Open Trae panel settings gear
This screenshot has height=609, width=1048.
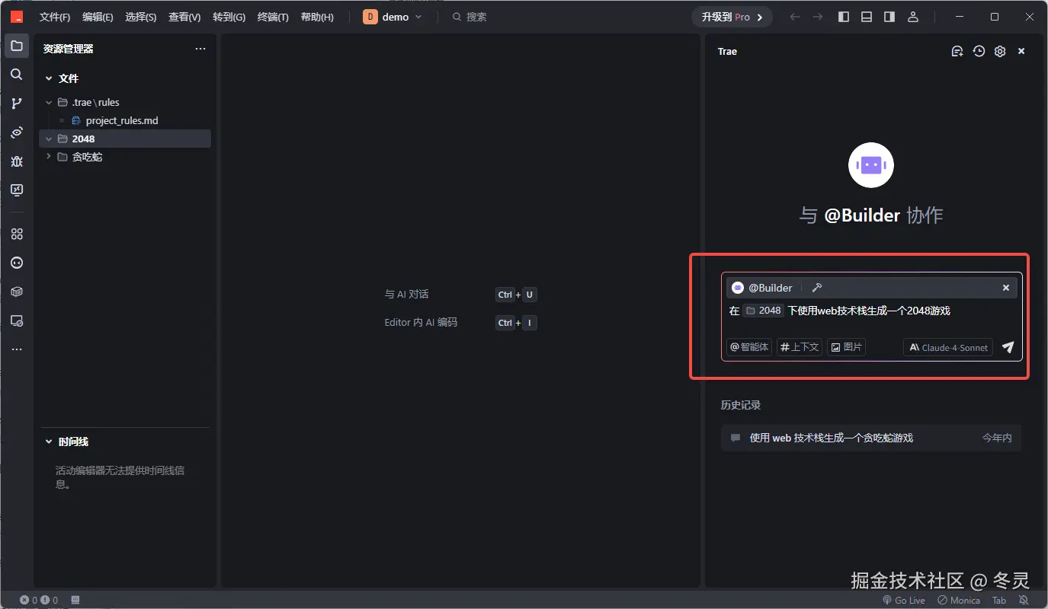tap(1000, 51)
